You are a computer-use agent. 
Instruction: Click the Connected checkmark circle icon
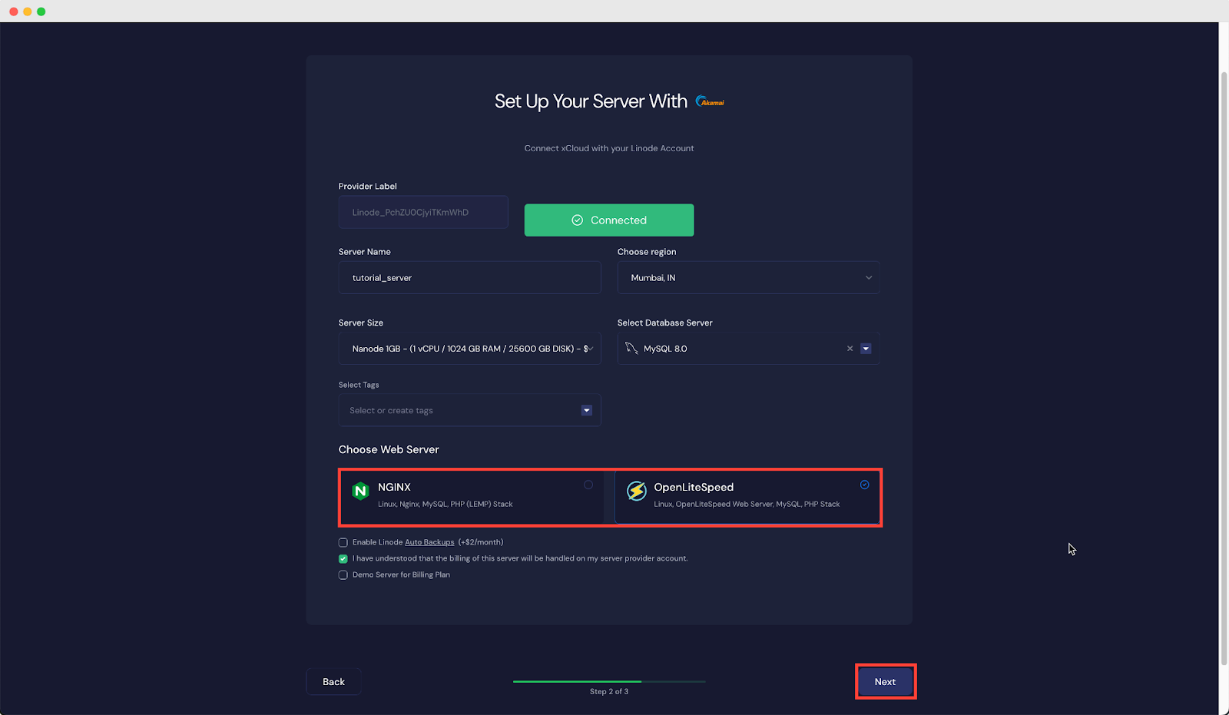[x=577, y=220]
